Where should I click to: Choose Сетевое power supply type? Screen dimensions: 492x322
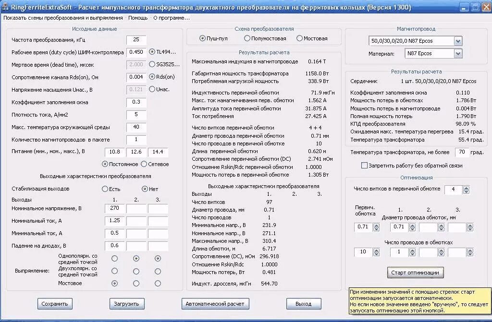pyautogui.click(x=144, y=164)
